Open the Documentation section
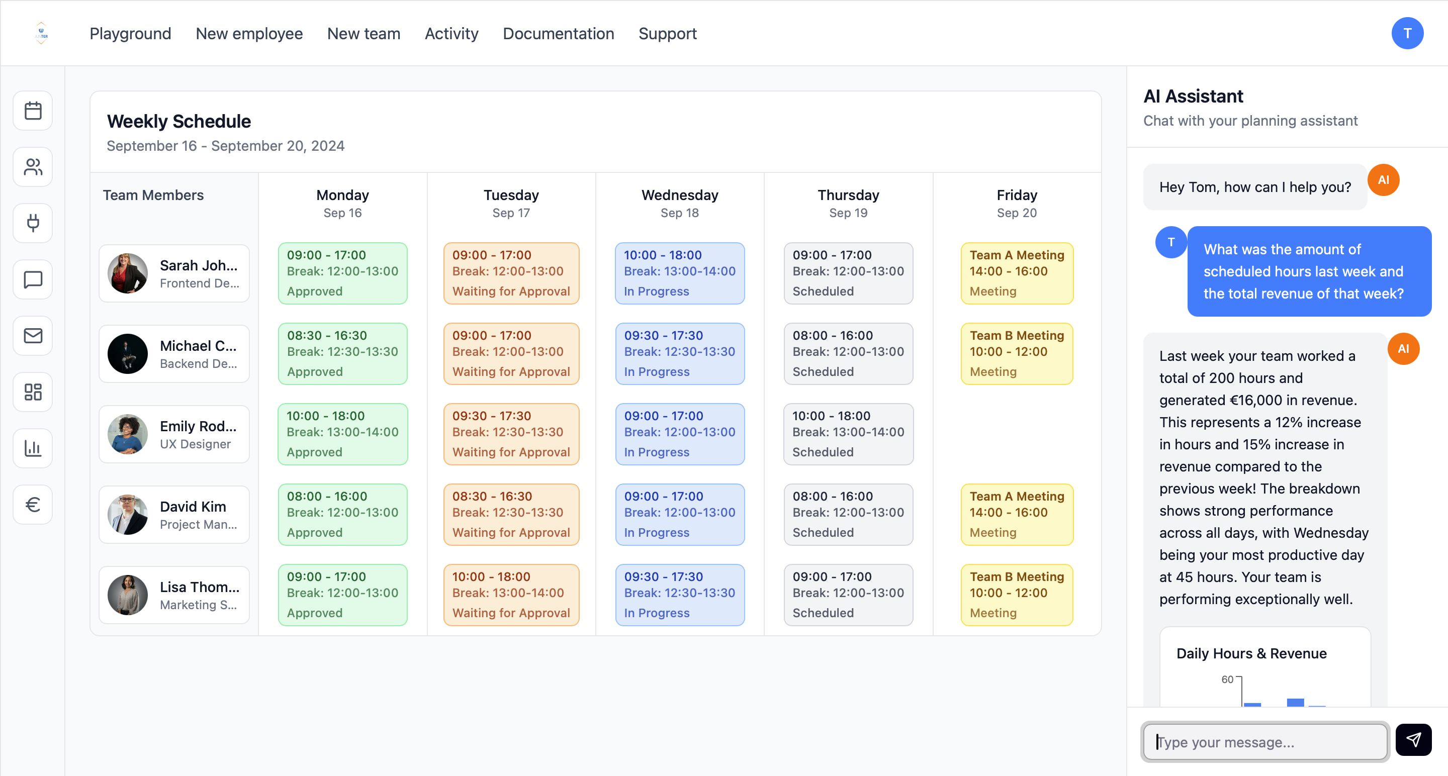1448x776 pixels. 558,33
